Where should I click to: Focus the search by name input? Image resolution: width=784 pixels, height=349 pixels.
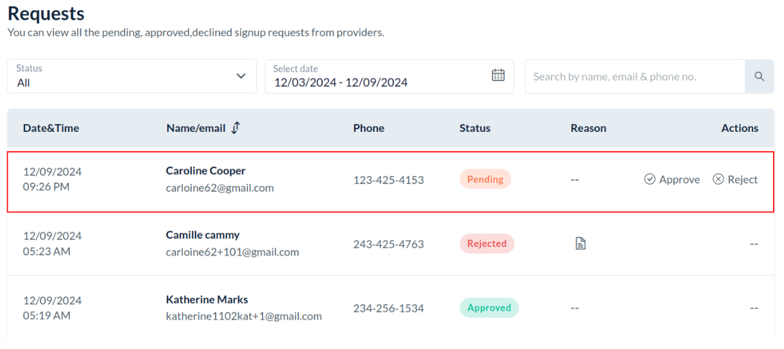click(635, 77)
